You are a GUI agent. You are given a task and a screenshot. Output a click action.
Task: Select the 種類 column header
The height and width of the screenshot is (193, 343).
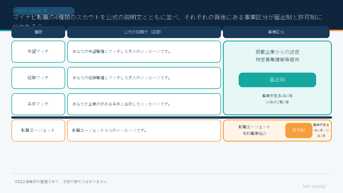[38, 32]
